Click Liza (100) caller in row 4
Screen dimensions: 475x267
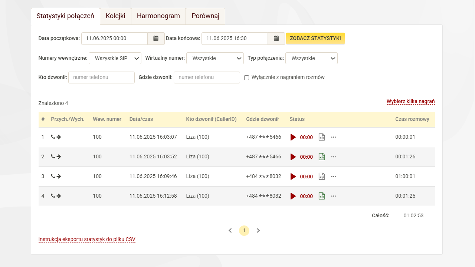coord(198,196)
